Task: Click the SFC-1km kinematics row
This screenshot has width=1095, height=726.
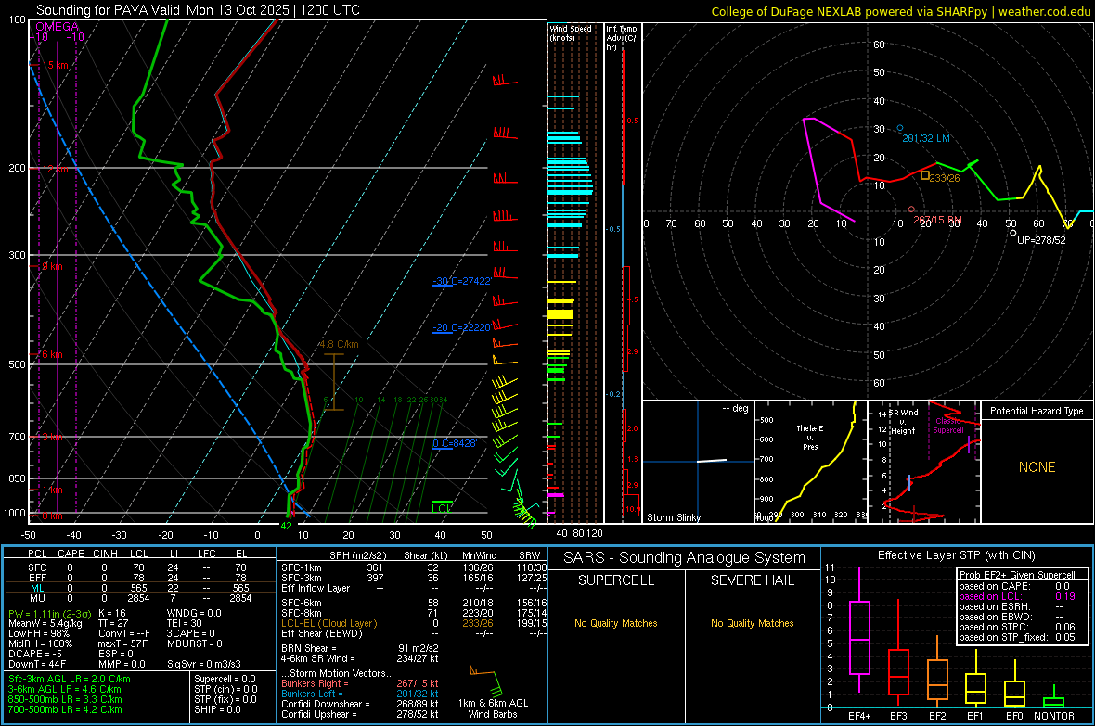Action: (414, 567)
